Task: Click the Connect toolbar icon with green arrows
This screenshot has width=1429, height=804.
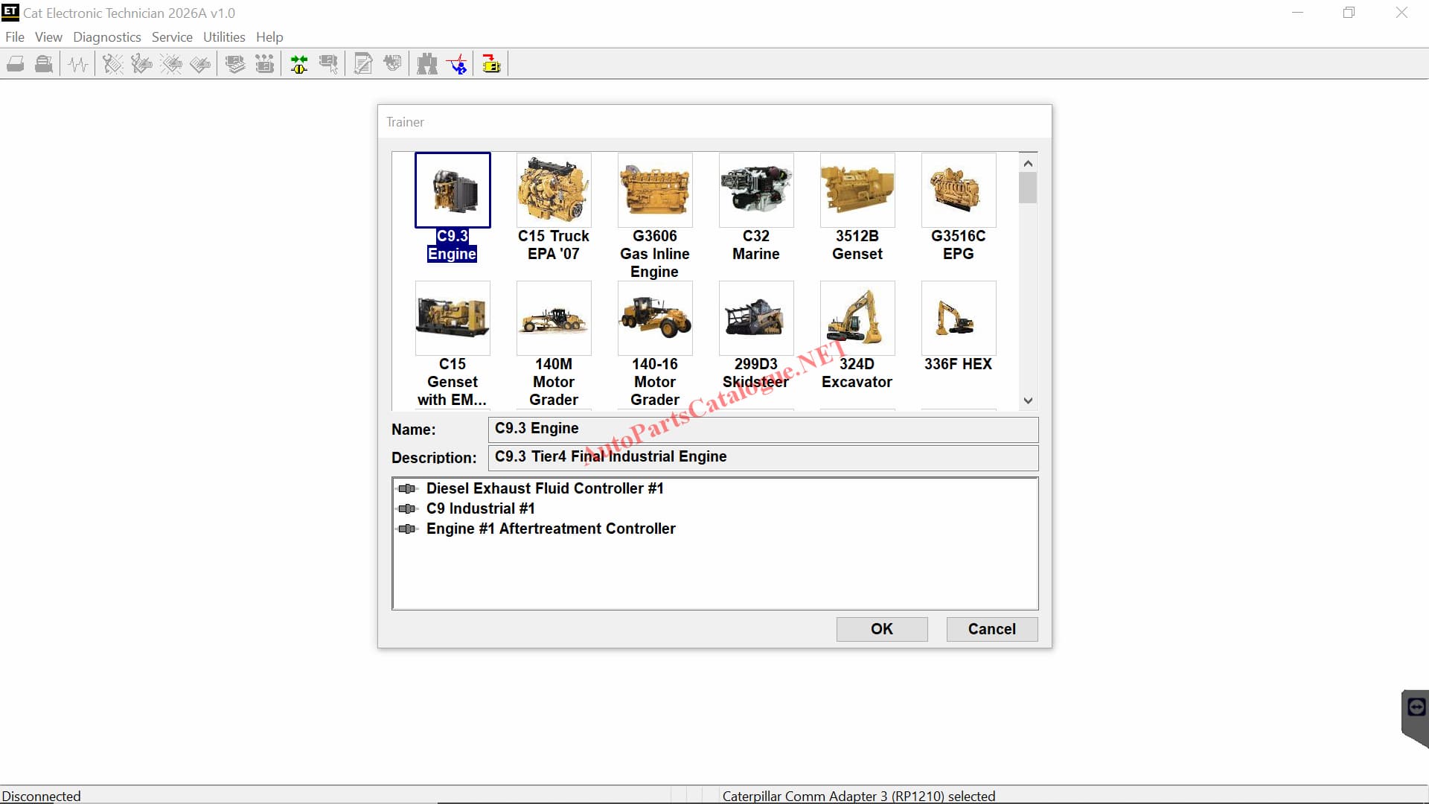Action: coord(299,65)
